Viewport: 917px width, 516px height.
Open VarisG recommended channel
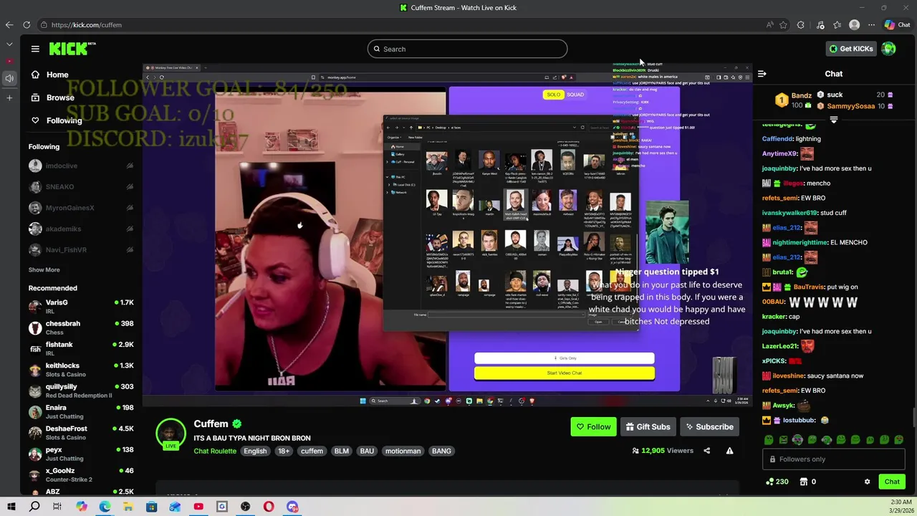(x=81, y=306)
